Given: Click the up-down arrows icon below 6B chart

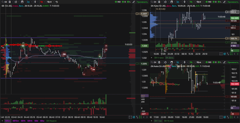Looking at the screenshot, I should click(x=137, y=117).
